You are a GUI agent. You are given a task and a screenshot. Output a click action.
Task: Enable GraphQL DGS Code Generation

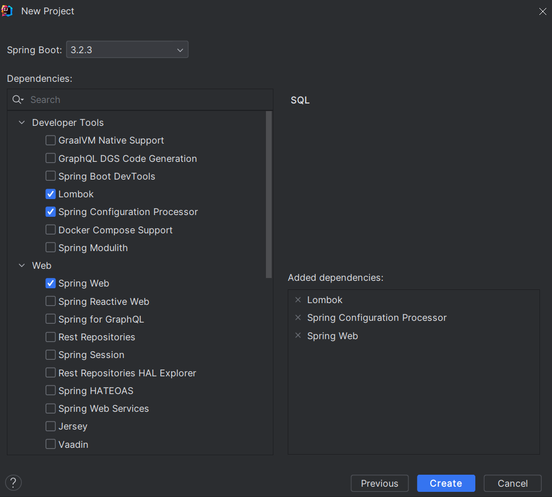pos(51,158)
